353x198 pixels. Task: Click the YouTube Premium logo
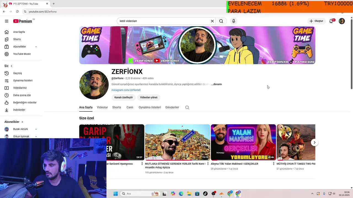23,21
